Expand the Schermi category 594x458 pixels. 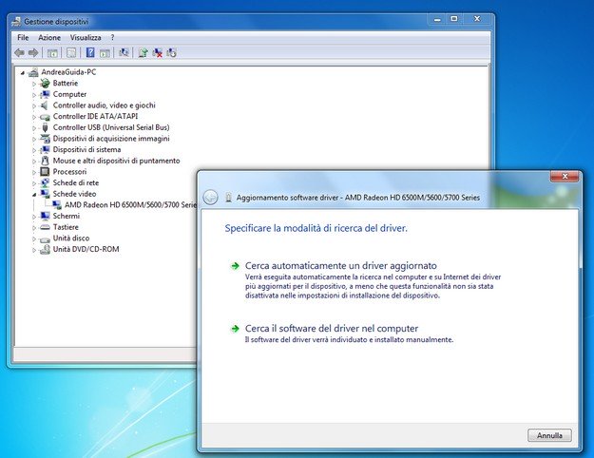pos(34,217)
